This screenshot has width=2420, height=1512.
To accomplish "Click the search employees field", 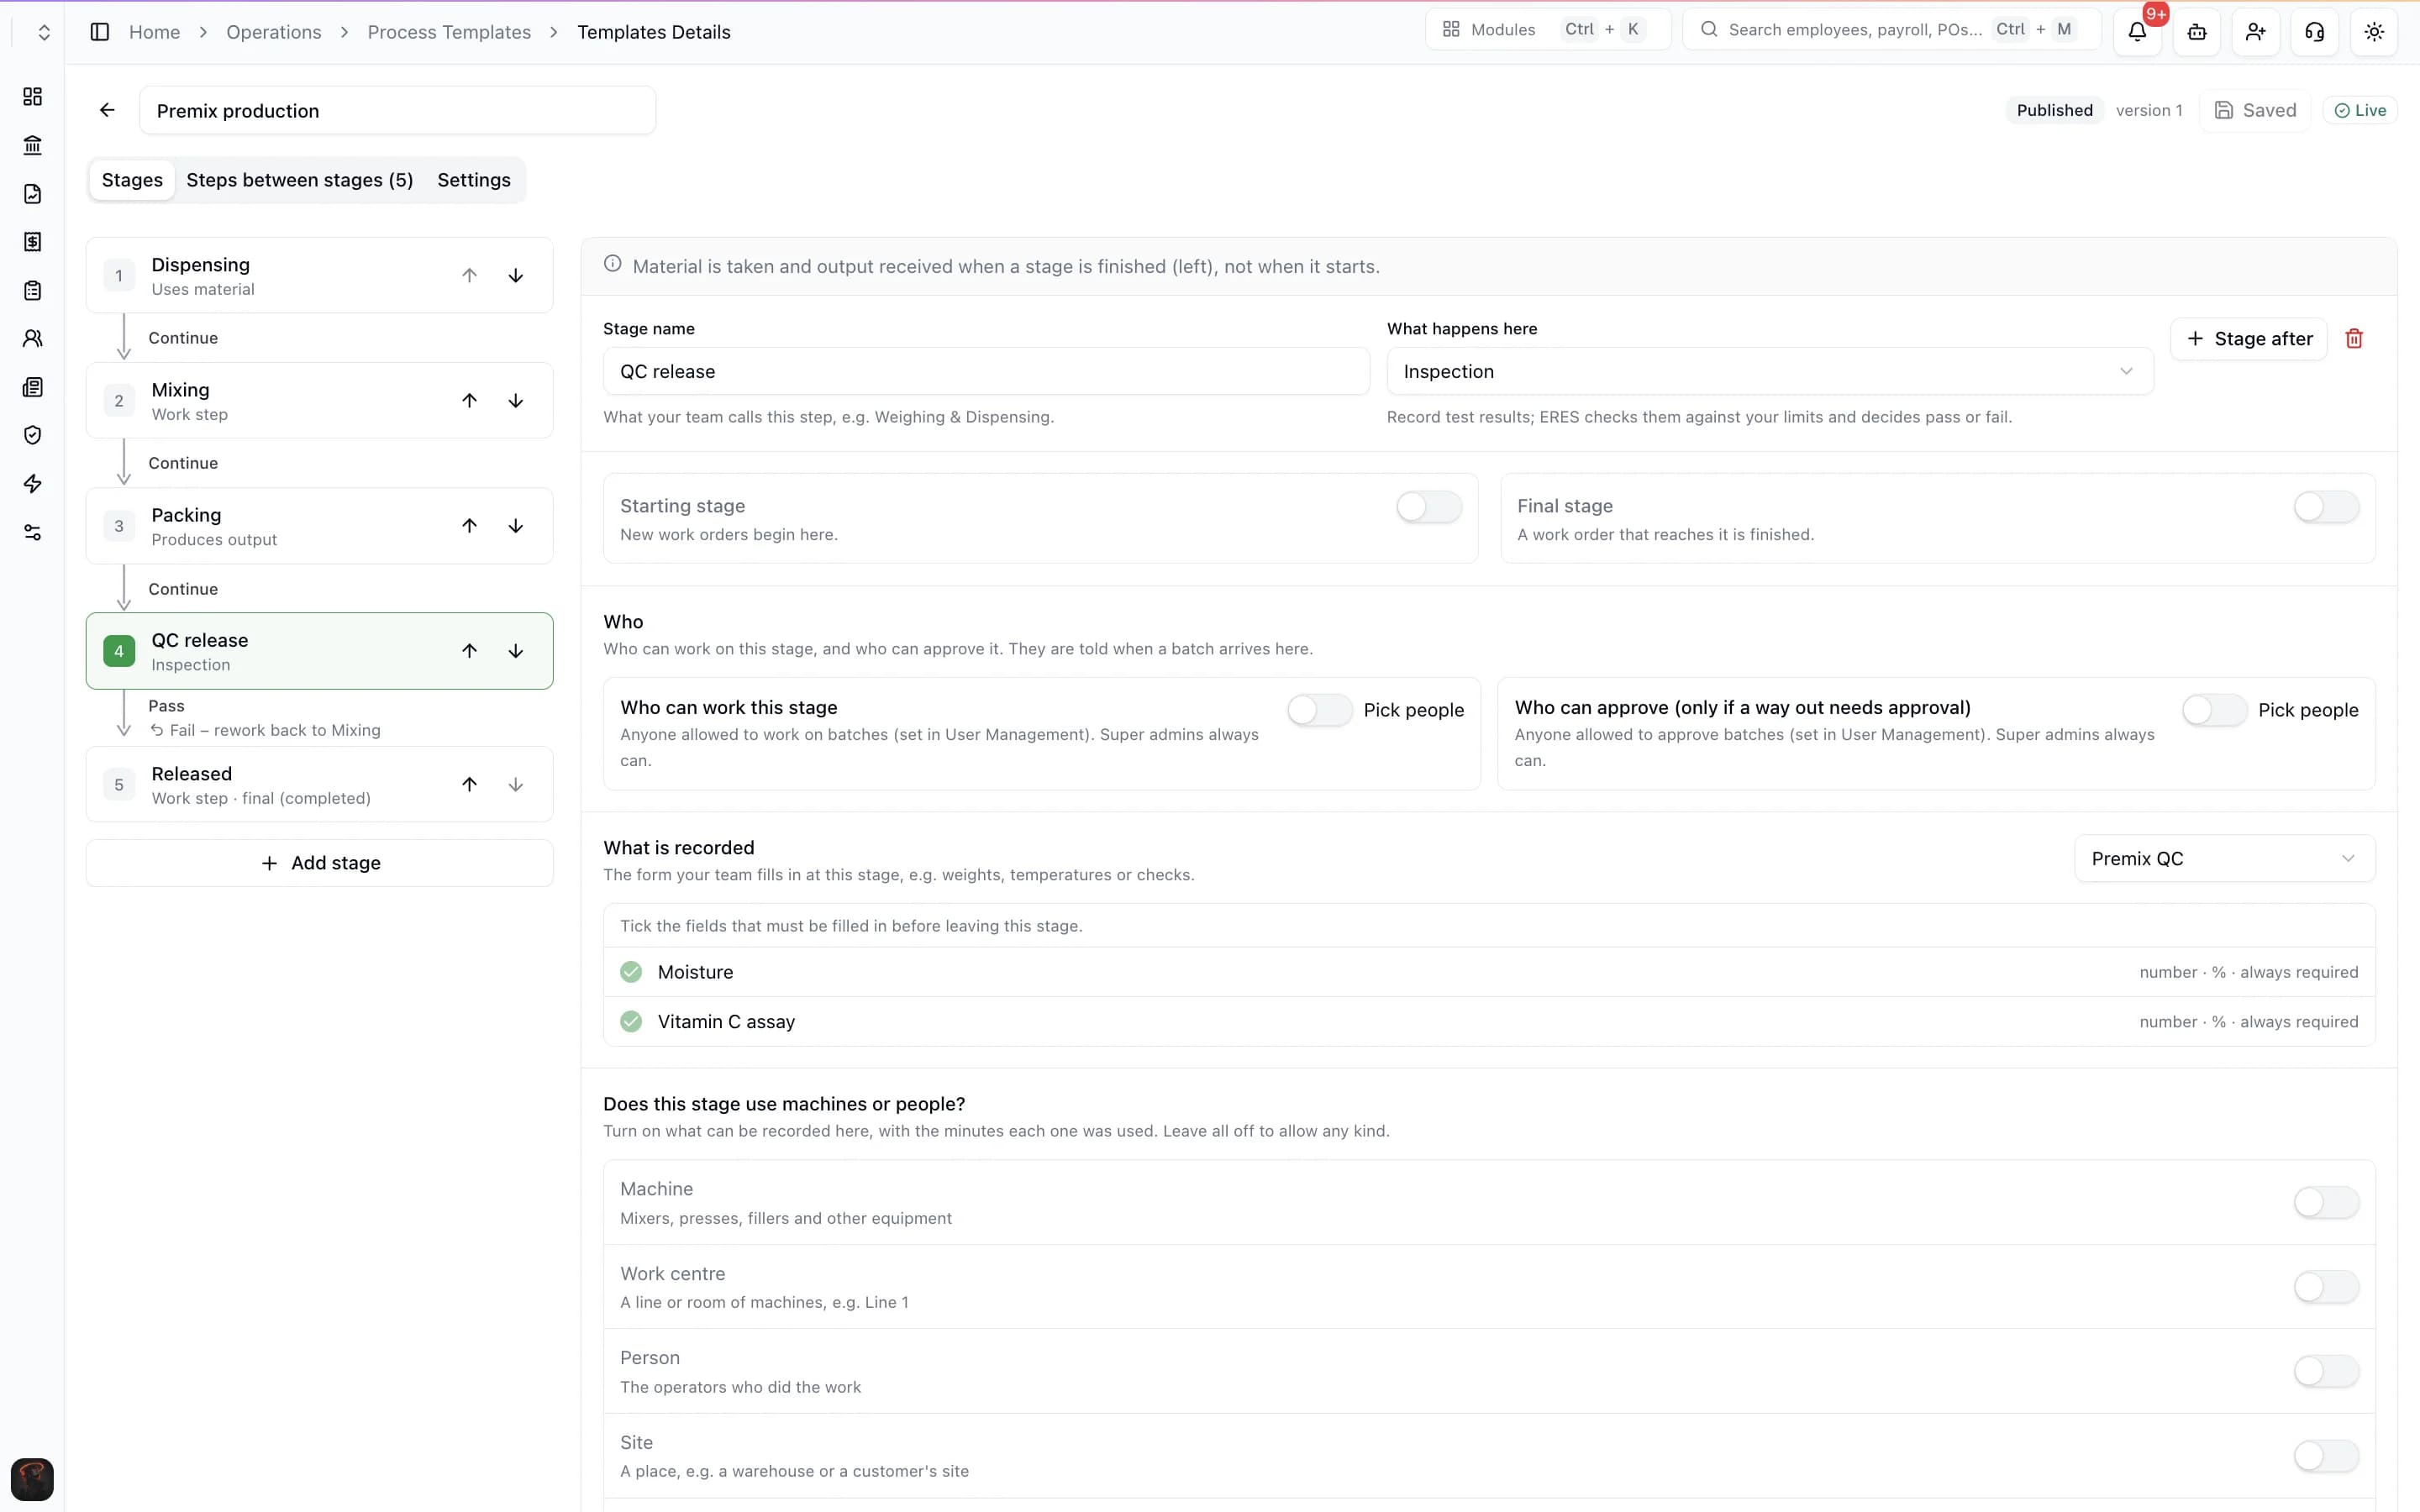I will coord(1891,30).
